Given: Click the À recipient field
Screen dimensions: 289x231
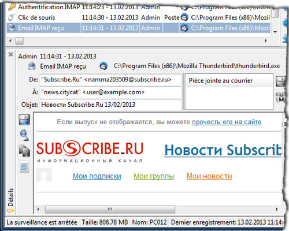Looking at the screenshot, I should 110,92.
